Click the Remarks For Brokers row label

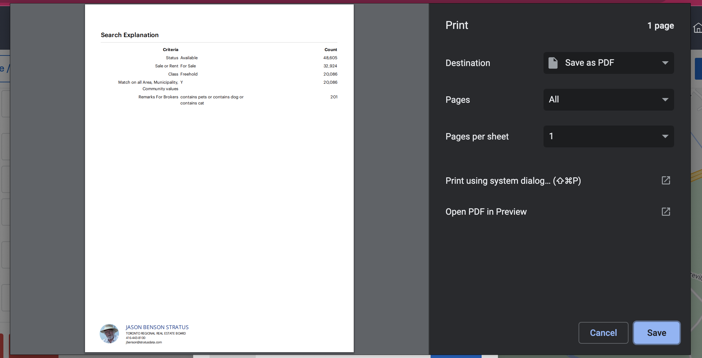coord(158,97)
